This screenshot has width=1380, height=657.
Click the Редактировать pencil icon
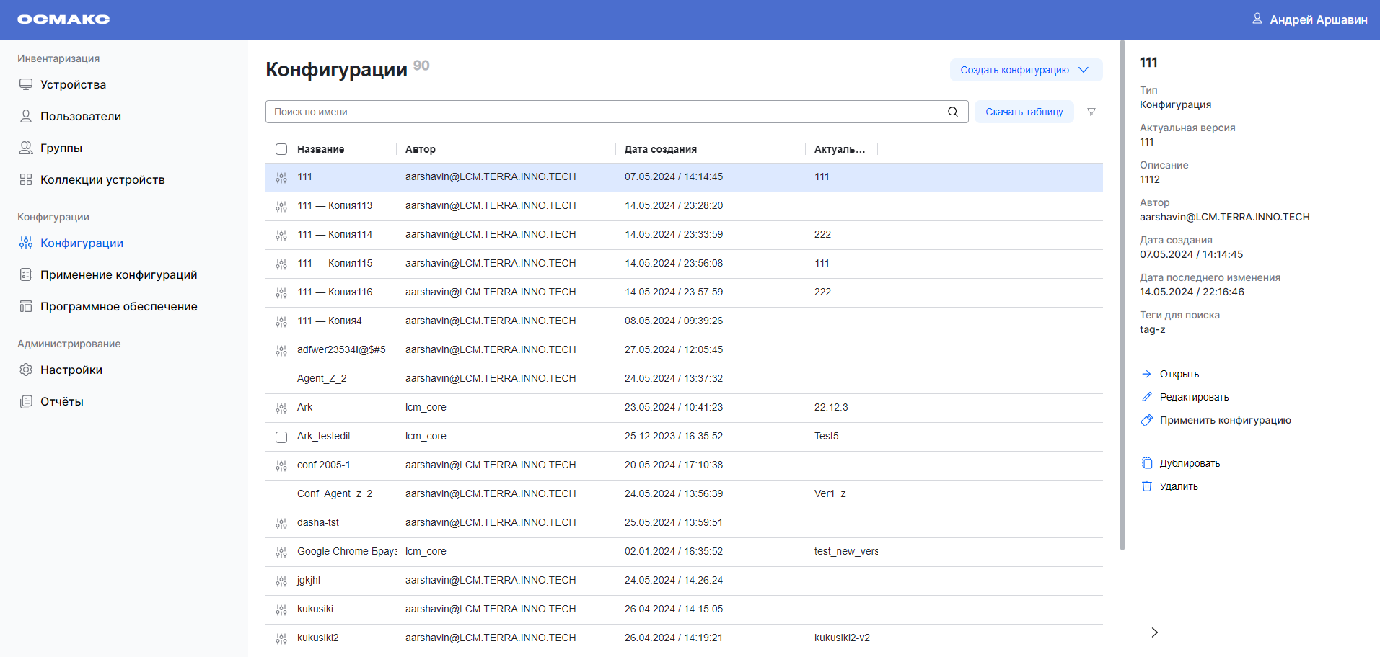tap(1148, 396)
